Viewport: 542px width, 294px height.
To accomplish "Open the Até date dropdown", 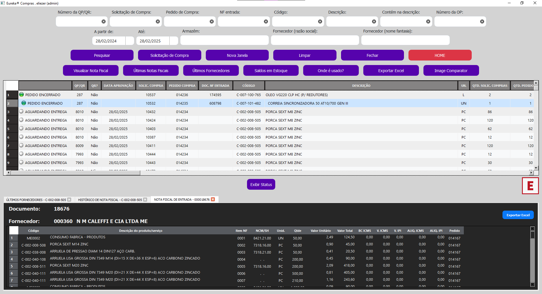I will [174, 41].
